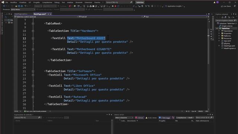Open the Intera soluzione scope dropdown
238x134 pixels.
(124, 118)
